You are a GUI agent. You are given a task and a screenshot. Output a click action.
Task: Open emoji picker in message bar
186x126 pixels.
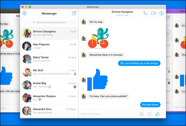(x=149, y=114)
